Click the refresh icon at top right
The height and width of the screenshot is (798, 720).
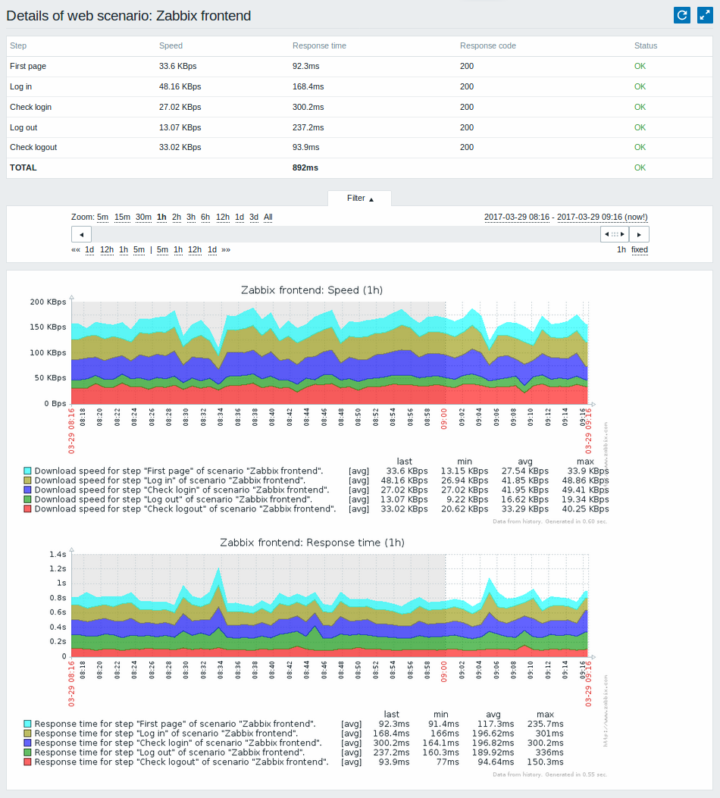(682, 15)
